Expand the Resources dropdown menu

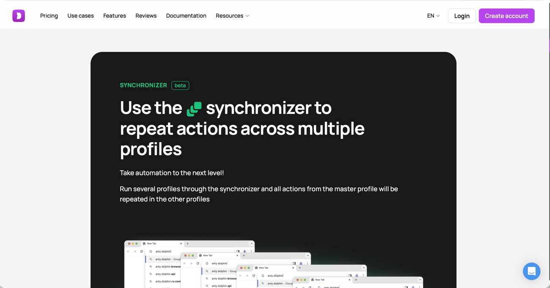pyautogui.click(x=232, y=16)
